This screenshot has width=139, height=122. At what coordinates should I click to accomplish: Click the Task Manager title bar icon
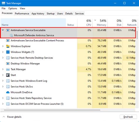point(4,3)
